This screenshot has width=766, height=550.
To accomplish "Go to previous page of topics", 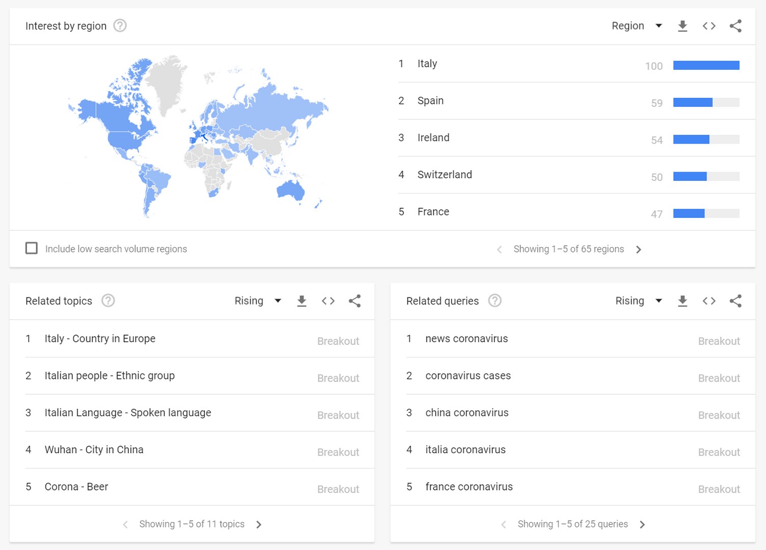I will tap(125, 525).
